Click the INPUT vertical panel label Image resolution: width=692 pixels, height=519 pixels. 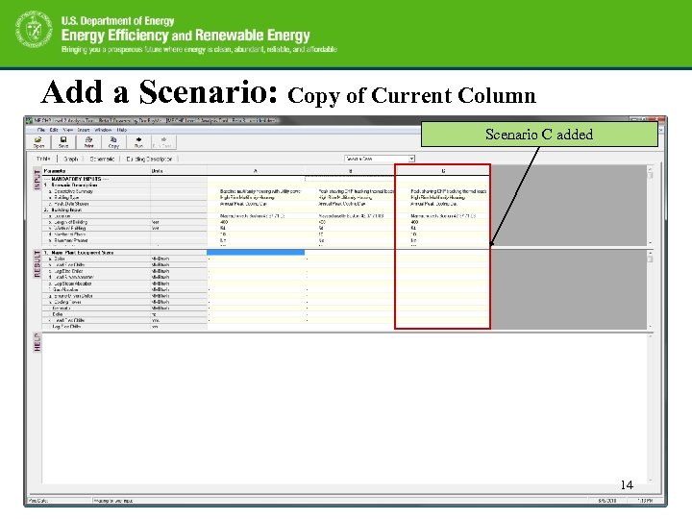point(37,180)
